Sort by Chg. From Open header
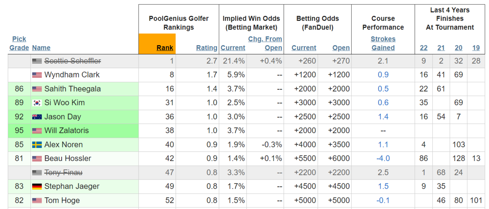The image size is (489, 209). (x=265, y=43)
